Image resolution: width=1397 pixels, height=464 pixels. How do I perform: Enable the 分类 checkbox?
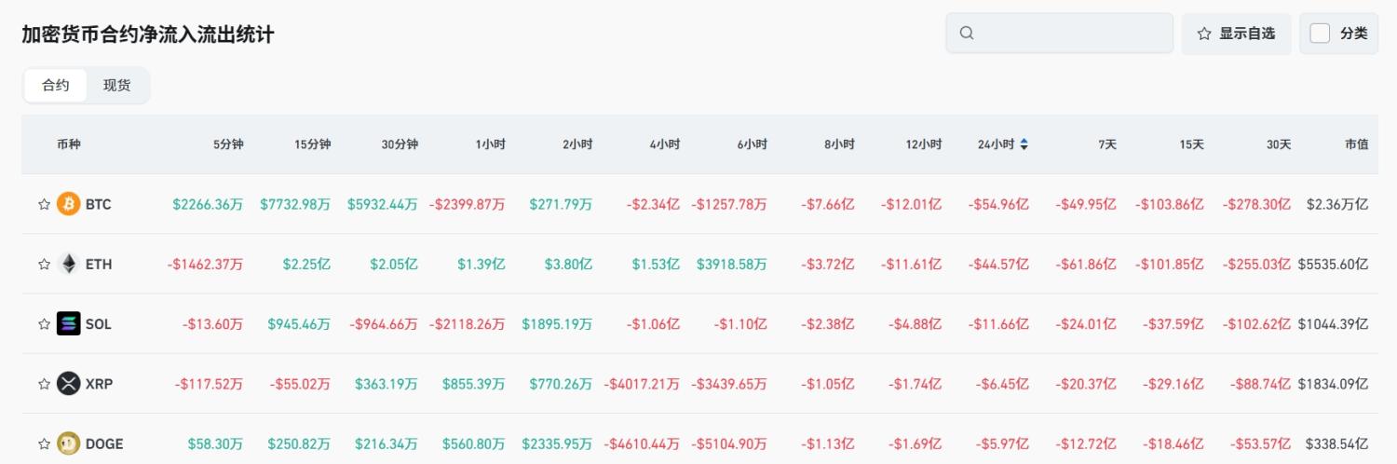pyautogui.click(x=1320, y=34)
